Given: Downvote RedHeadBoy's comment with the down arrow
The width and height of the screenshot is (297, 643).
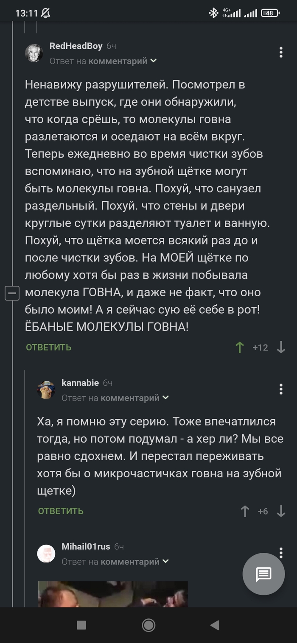Looking at the screenshot, I should tap(280, 347).
